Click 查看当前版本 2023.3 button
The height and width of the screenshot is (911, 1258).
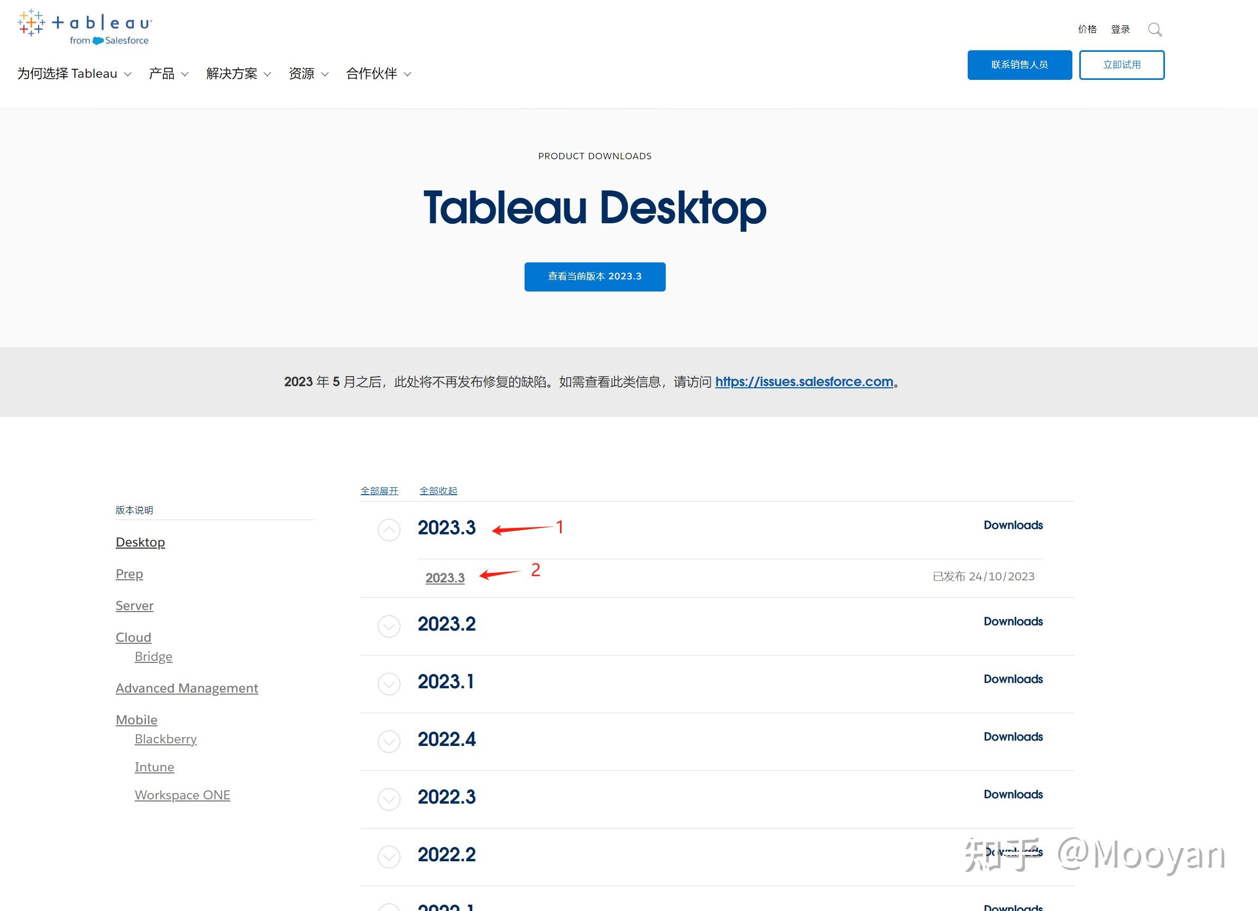pyautogui.click(x=594, y=276)
